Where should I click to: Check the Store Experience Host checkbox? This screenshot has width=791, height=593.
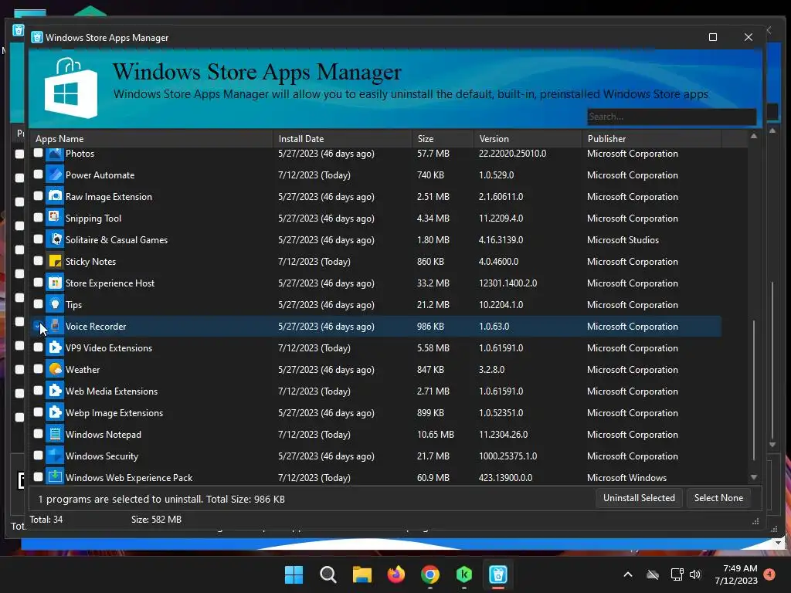coord(39,283)
